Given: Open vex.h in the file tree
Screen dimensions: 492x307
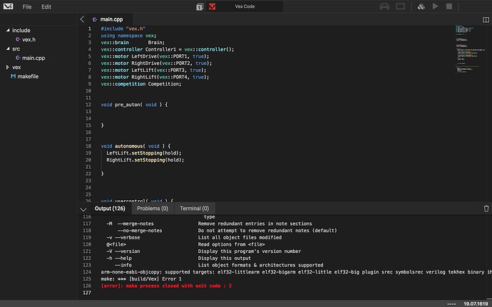Looking at the screenshot, I should (29, 40).
